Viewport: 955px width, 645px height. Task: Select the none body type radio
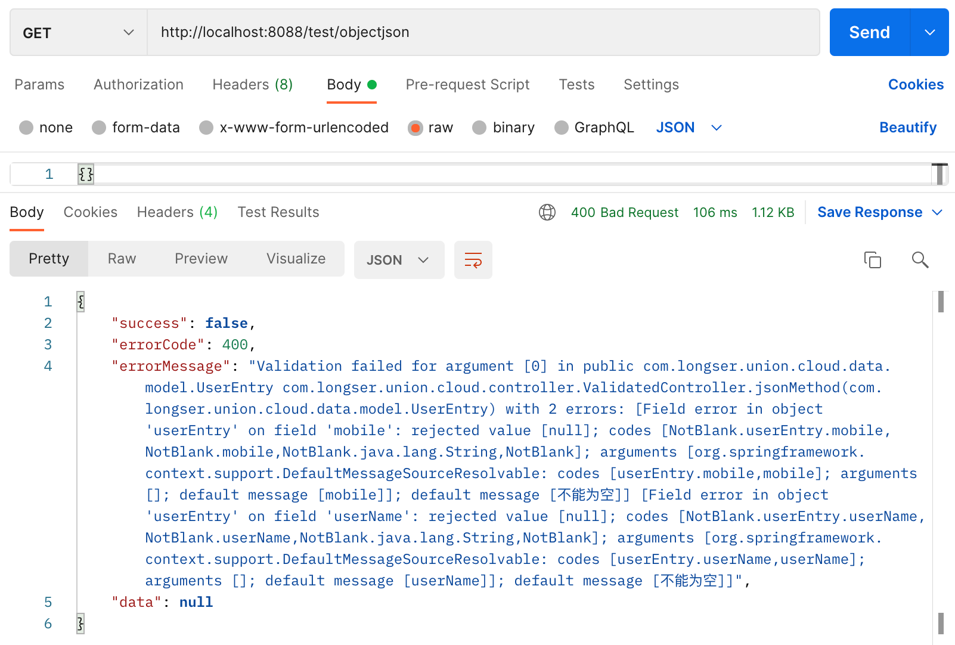[26, 128]
